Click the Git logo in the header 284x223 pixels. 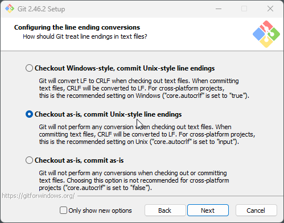click(266, 34)
